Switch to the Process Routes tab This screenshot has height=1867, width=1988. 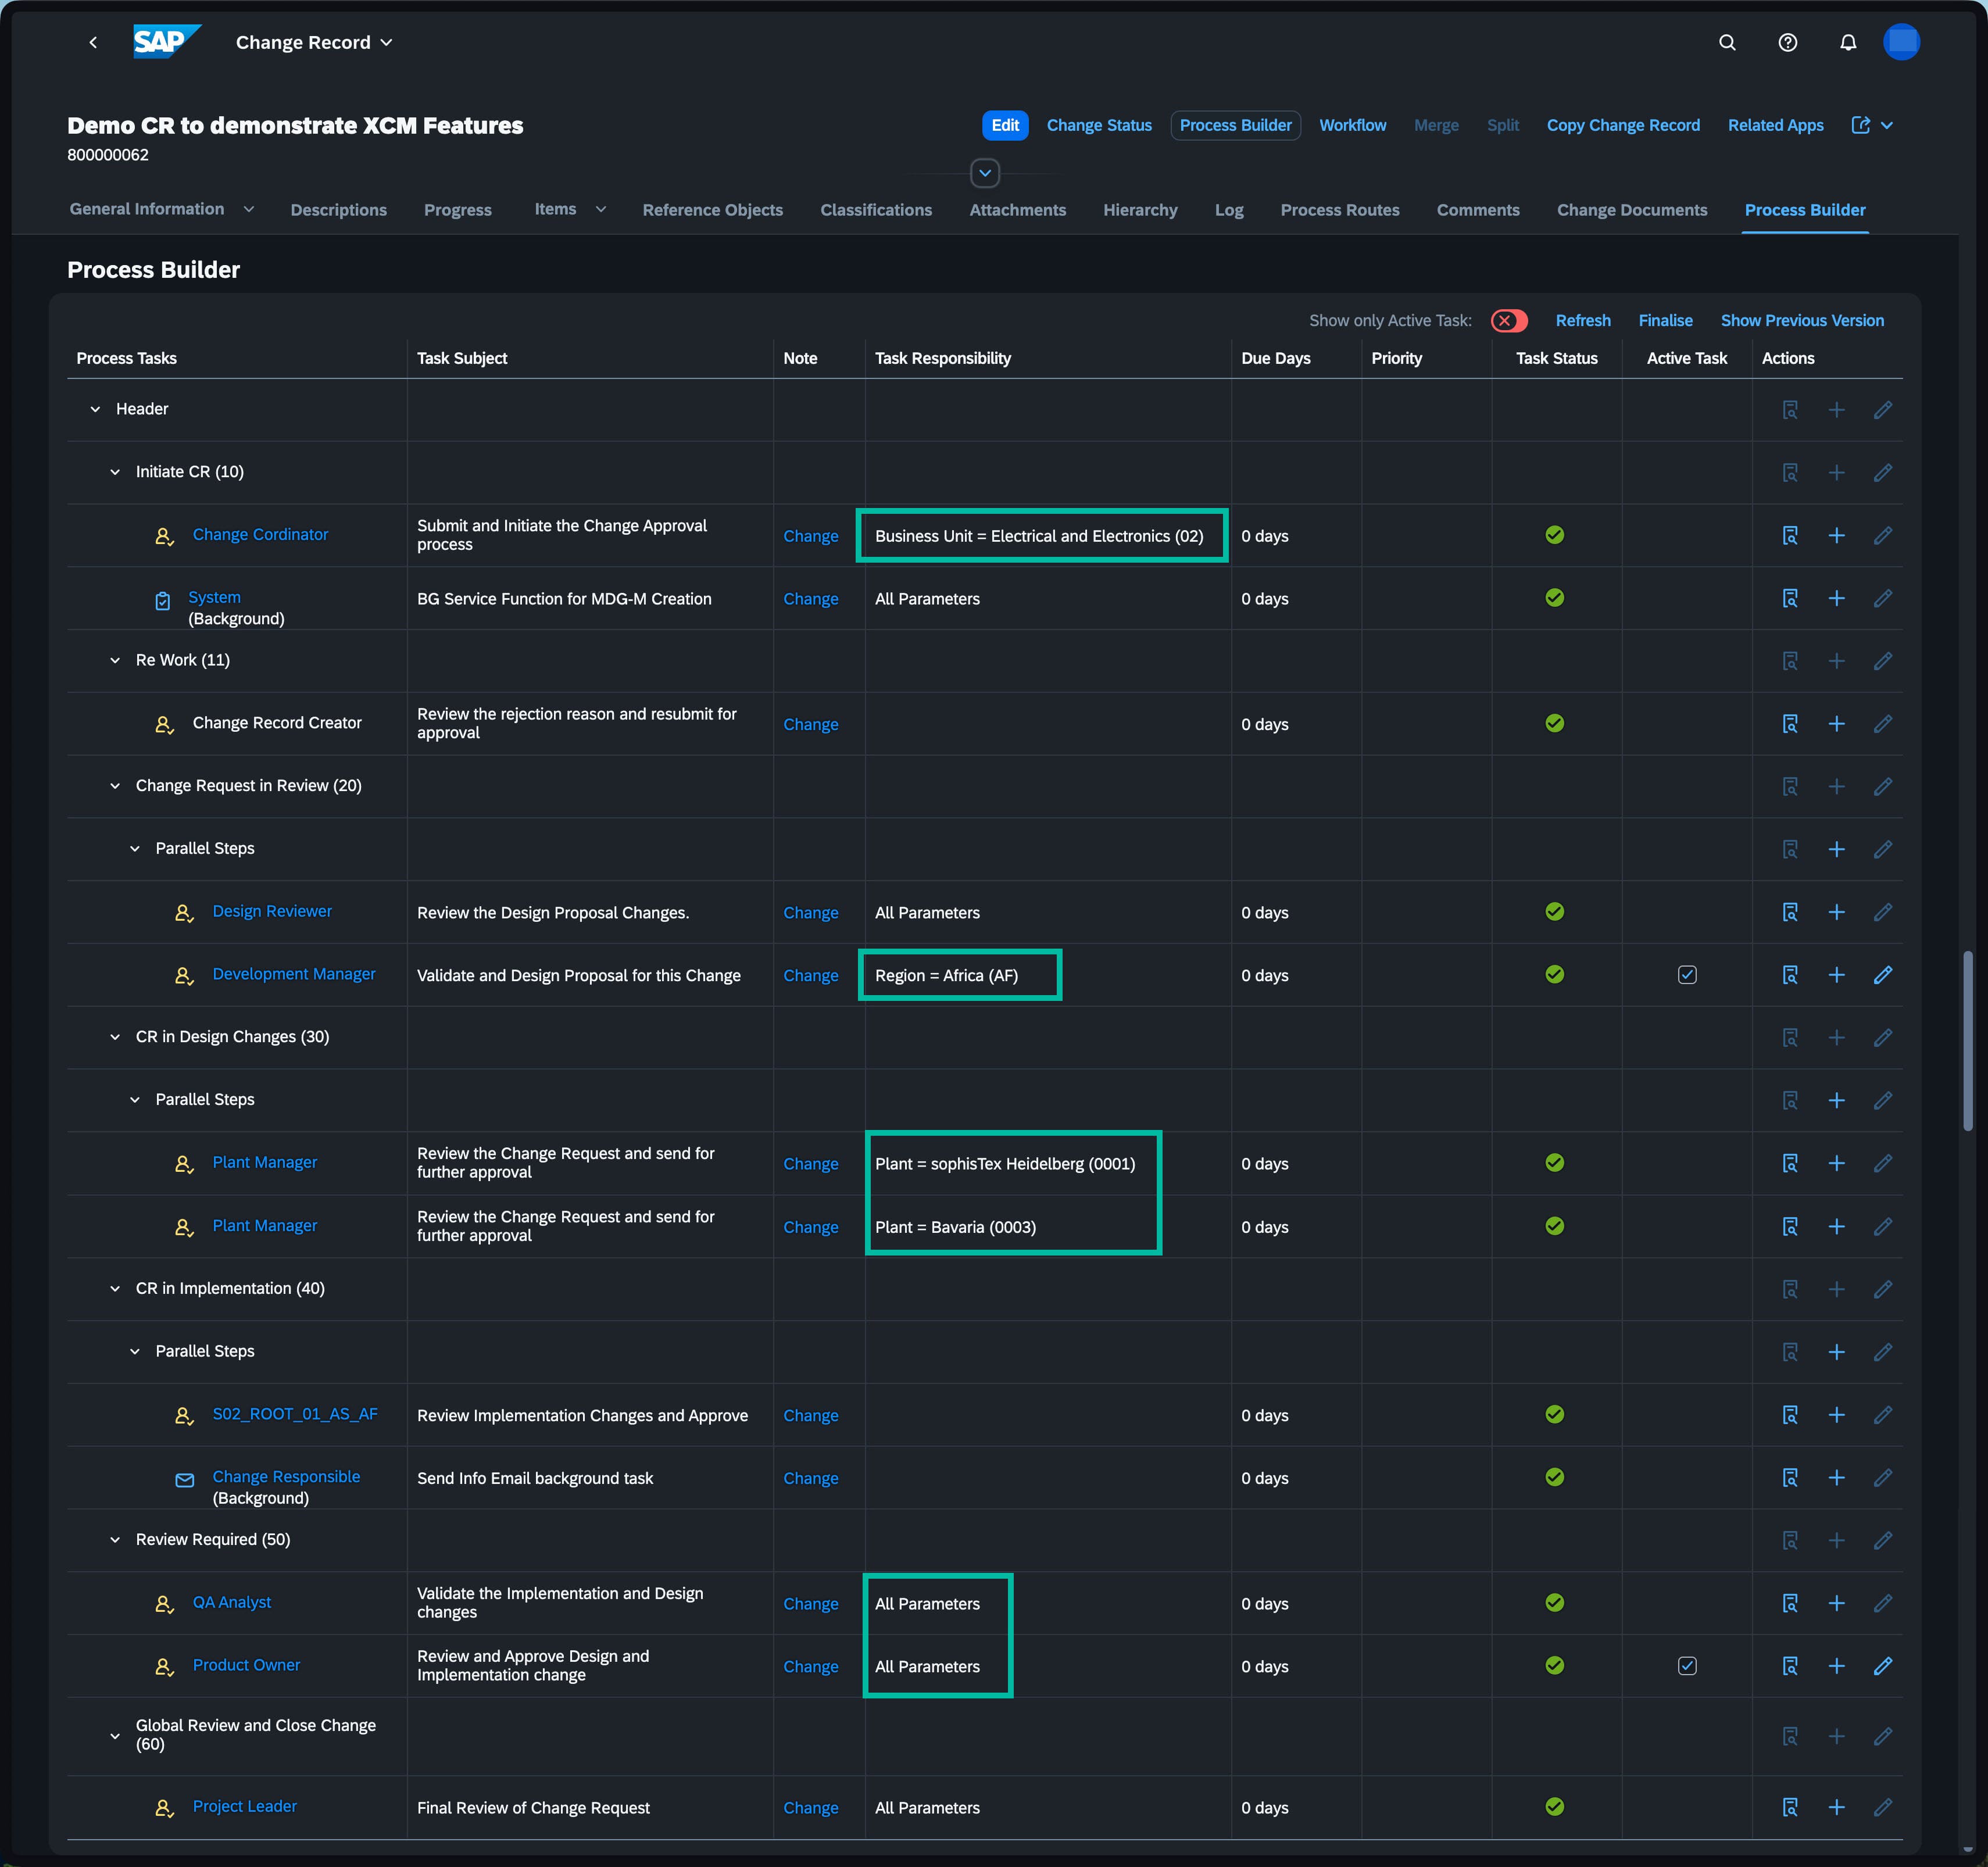click(x=1339, y=210)
